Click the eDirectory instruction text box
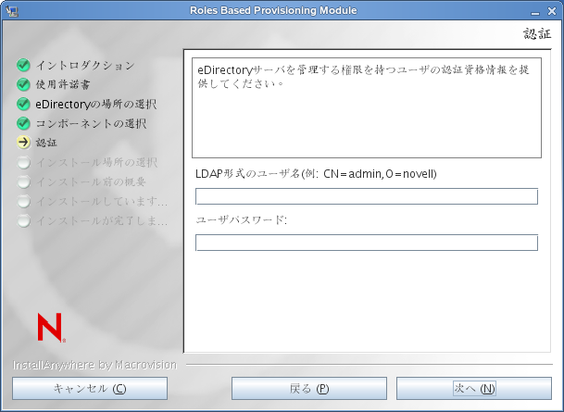This screenshot has width=564, height=412. pos(367,107)
